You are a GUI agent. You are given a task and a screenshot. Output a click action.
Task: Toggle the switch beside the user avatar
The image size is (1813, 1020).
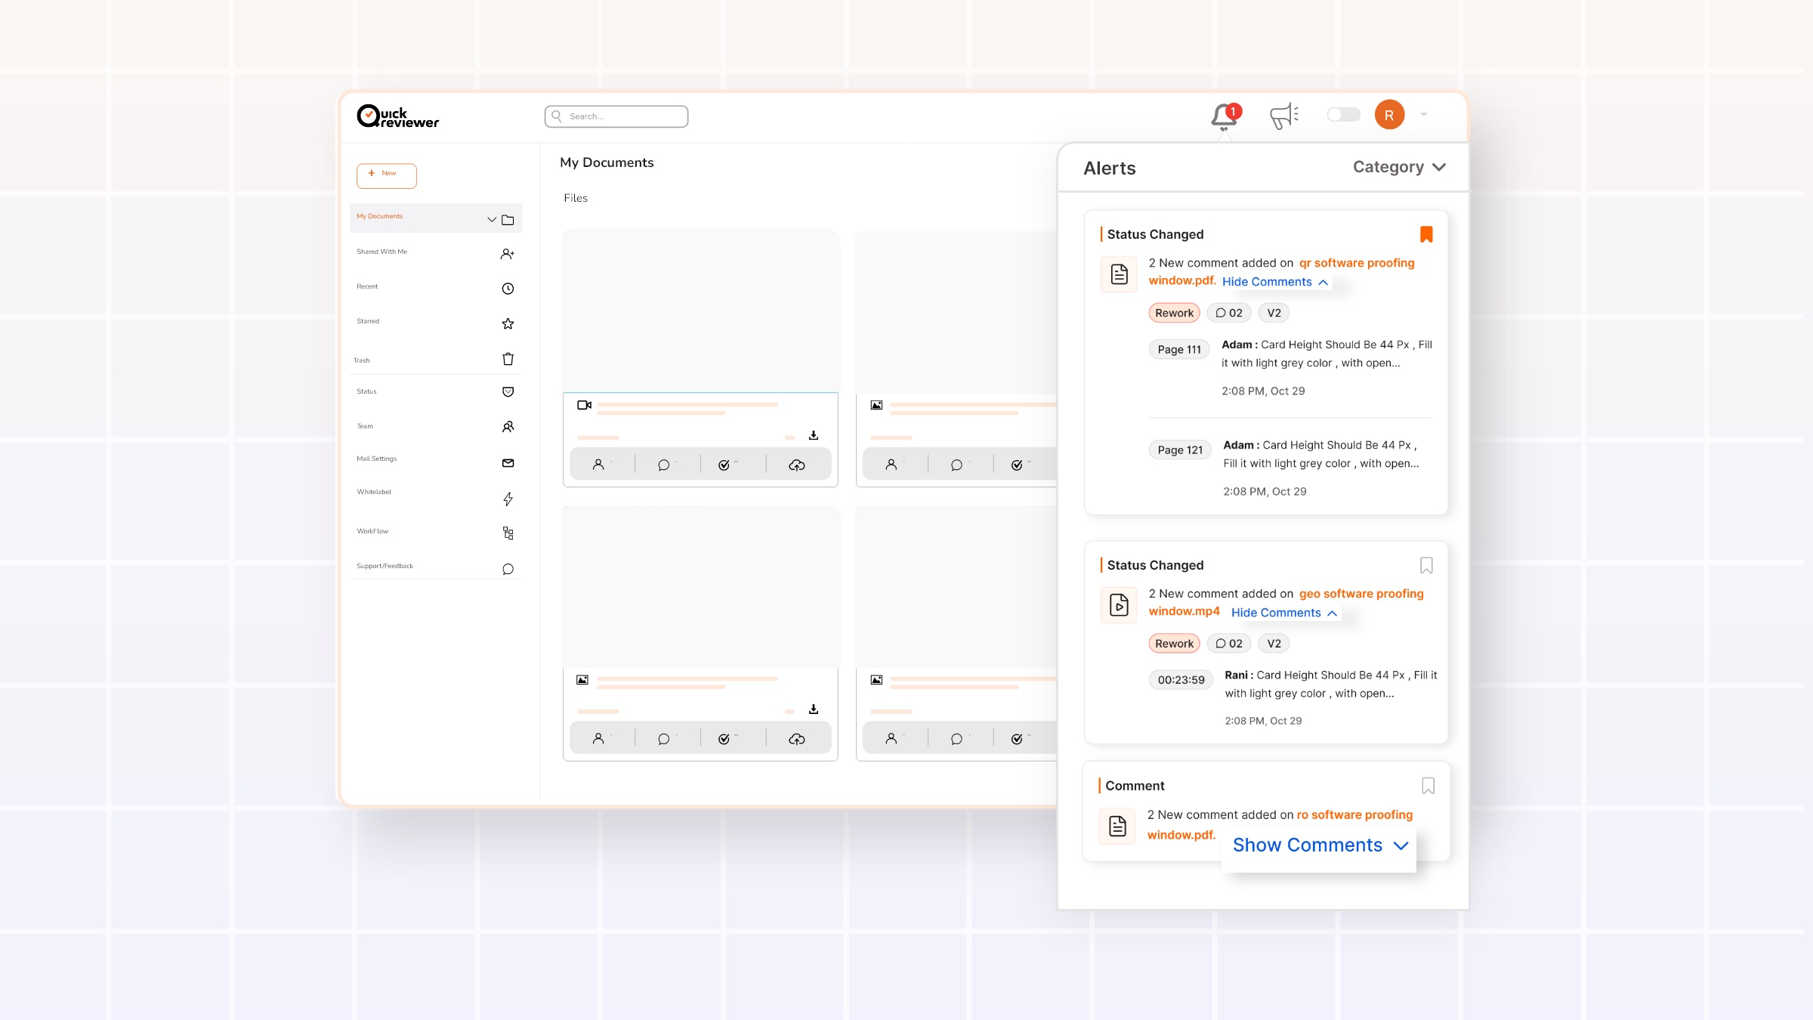click(x=1343, y=115)
